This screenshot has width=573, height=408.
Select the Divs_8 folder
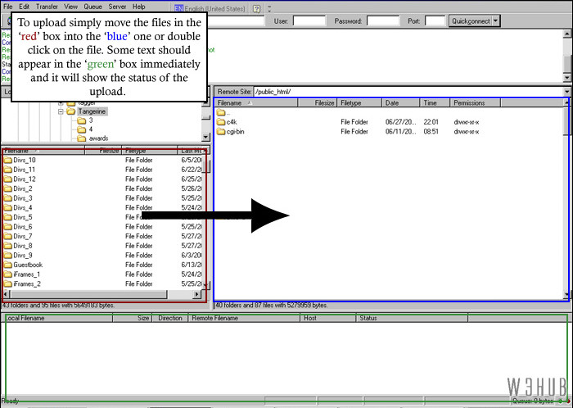[23, 246]
